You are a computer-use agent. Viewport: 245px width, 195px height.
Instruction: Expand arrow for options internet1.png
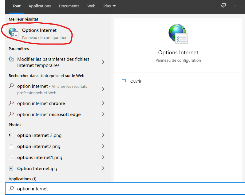tap(103, 157)
